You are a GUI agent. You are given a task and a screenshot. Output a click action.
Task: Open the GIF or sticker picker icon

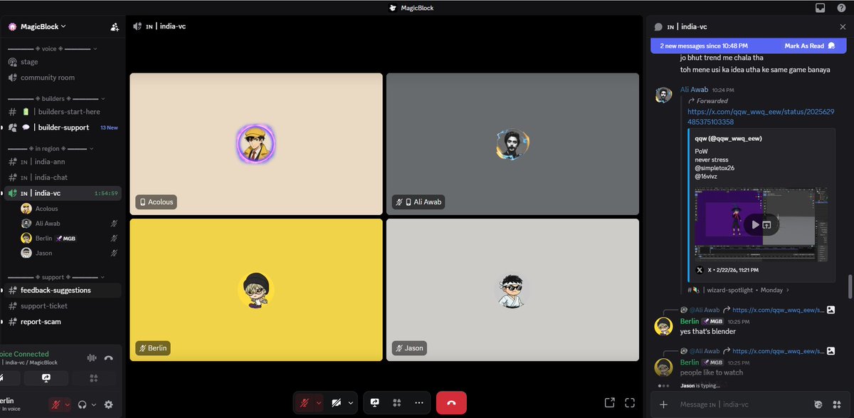(818, 404)
